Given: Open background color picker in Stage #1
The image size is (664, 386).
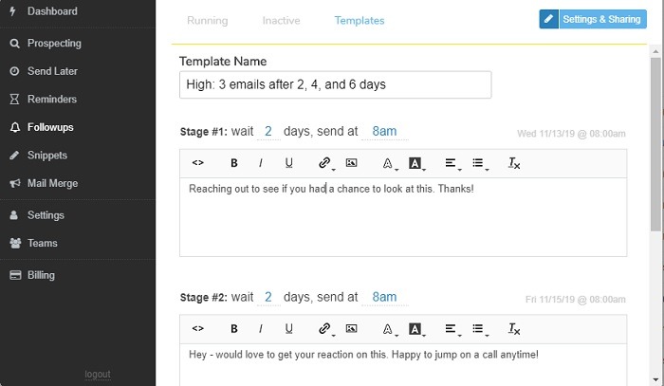Looking at the screenshot, I should [416, 163].
